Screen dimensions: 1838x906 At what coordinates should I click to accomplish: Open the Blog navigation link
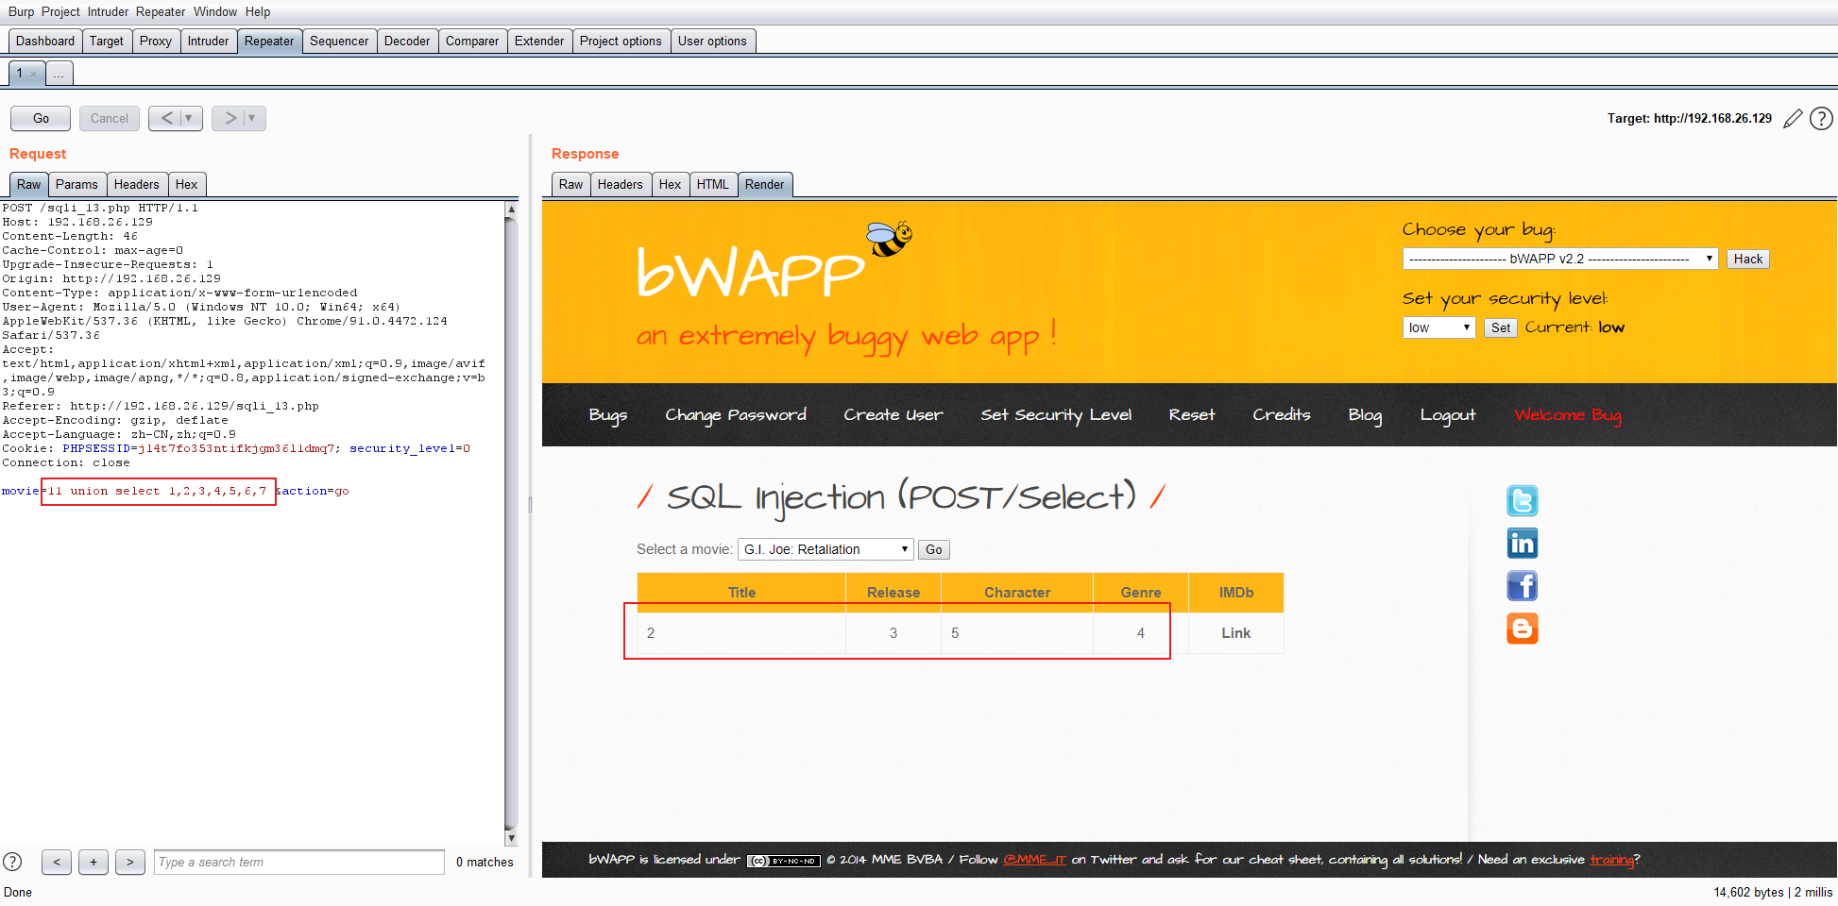pyautogui.click(x=1365, y=415)
